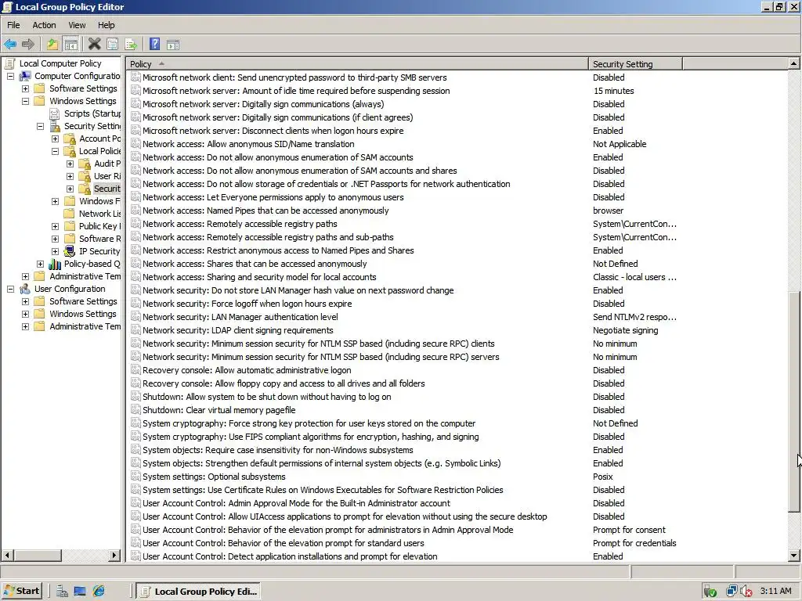Open the File menu
Viewport: 802px width, 601px height.
(13, 25)
